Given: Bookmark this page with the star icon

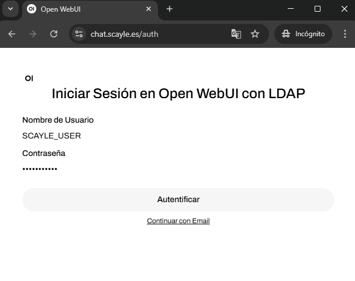Looking at the screenshot, I should [x=255, y=34].
